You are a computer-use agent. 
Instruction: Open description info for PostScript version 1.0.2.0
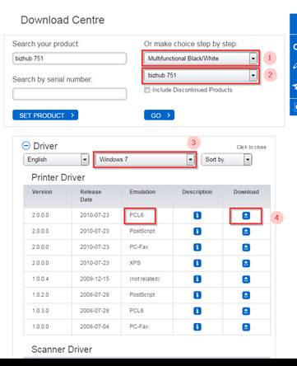pyautogui.click(x=197, y=295)
